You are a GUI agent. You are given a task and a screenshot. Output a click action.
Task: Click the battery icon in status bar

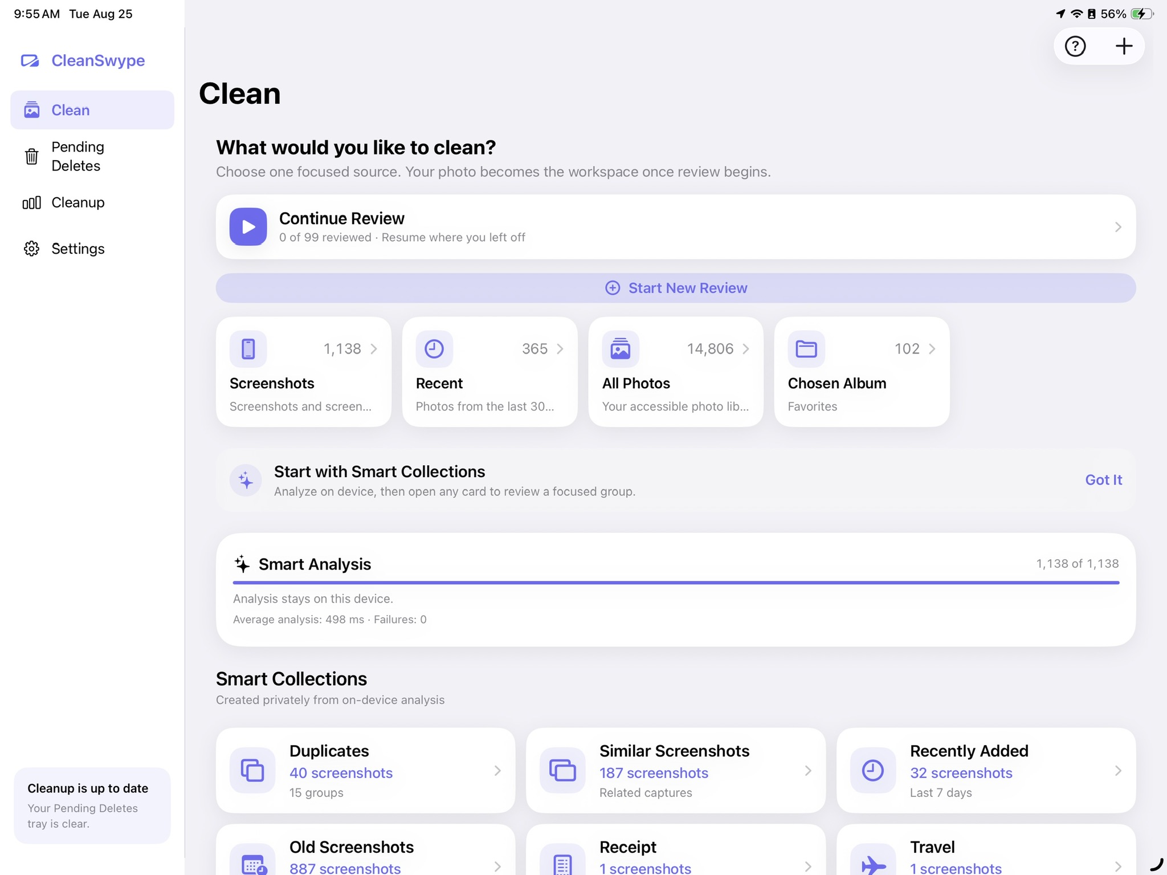tap(1142, 14)
